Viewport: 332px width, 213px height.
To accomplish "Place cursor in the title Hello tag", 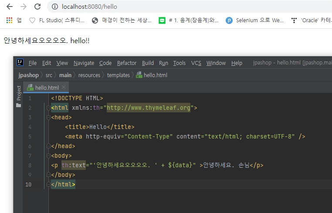I will click(x=100, y=127).
